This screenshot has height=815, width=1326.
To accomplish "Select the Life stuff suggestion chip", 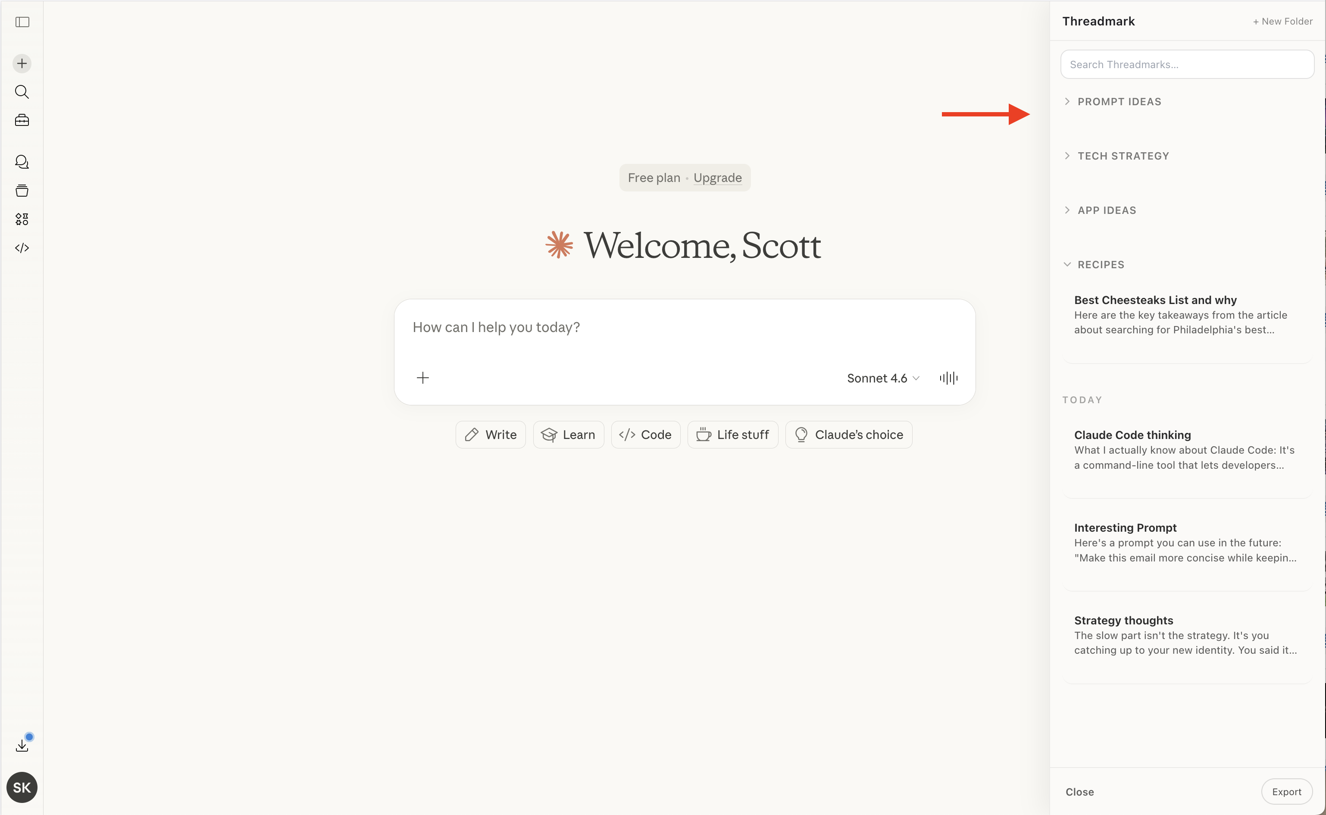I will click(x=732, y=435).
